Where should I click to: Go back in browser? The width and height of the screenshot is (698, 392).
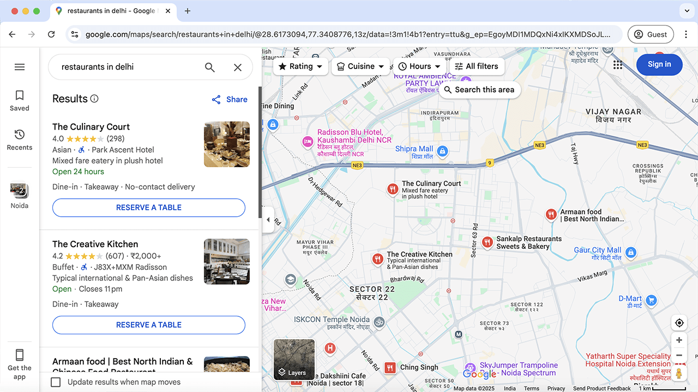[12, 34]
